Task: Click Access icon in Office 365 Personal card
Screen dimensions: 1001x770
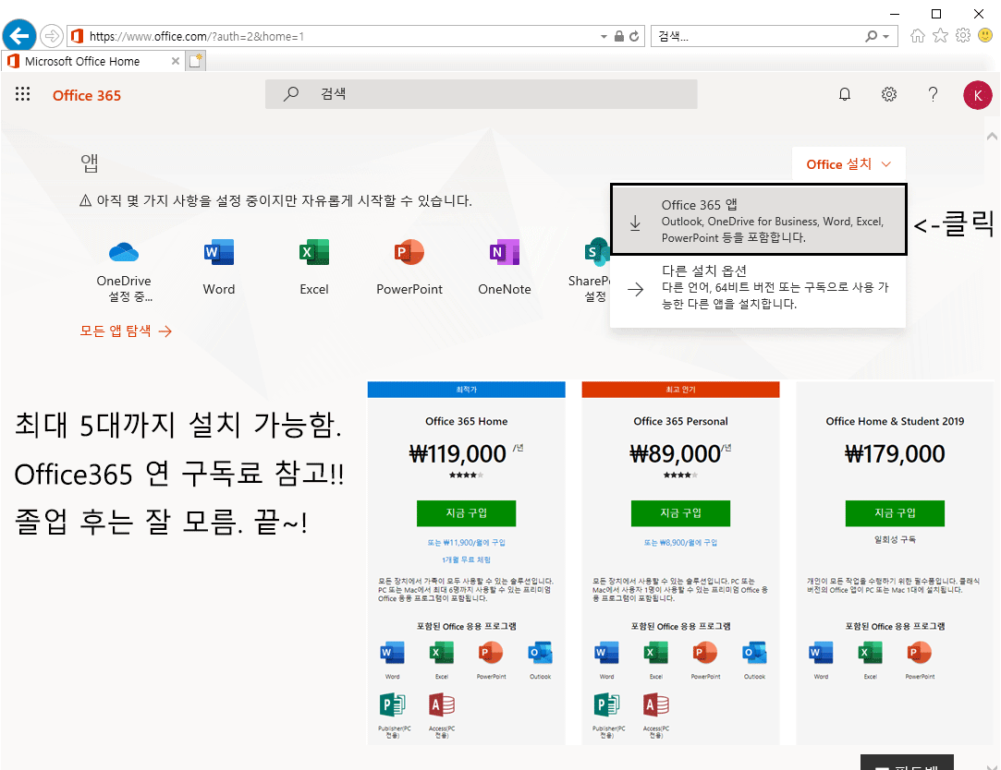Action: (x=656, y=705)
